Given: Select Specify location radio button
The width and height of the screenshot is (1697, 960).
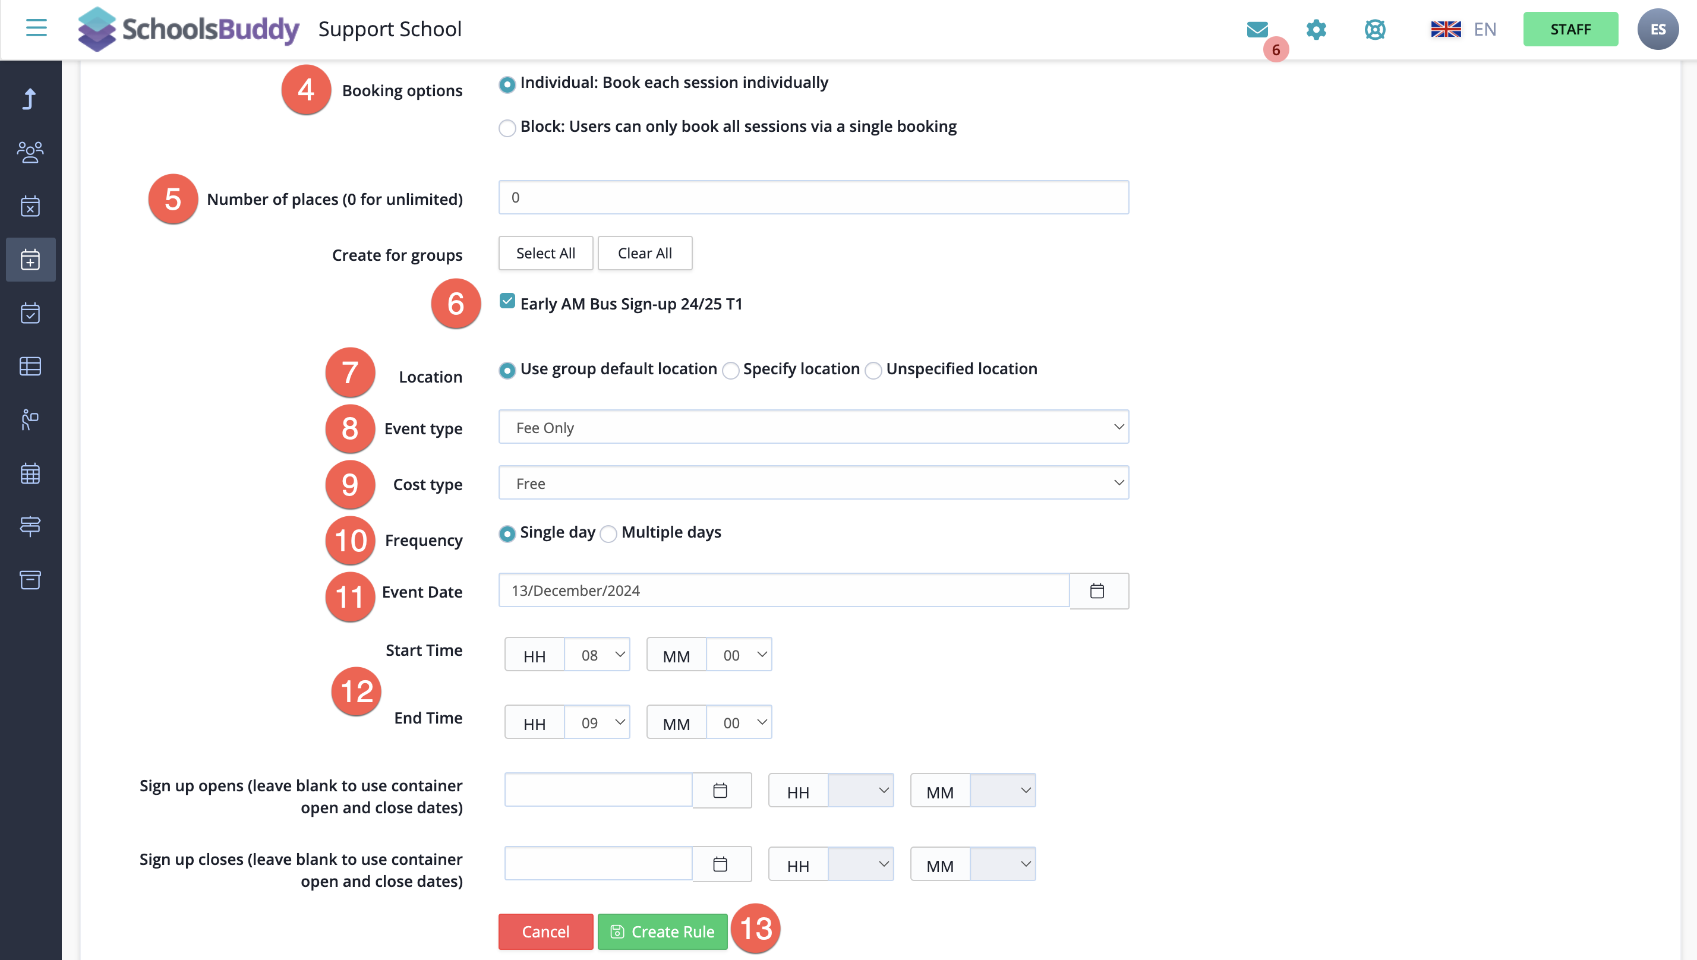Looking at the screenshot, I should 730,371.
